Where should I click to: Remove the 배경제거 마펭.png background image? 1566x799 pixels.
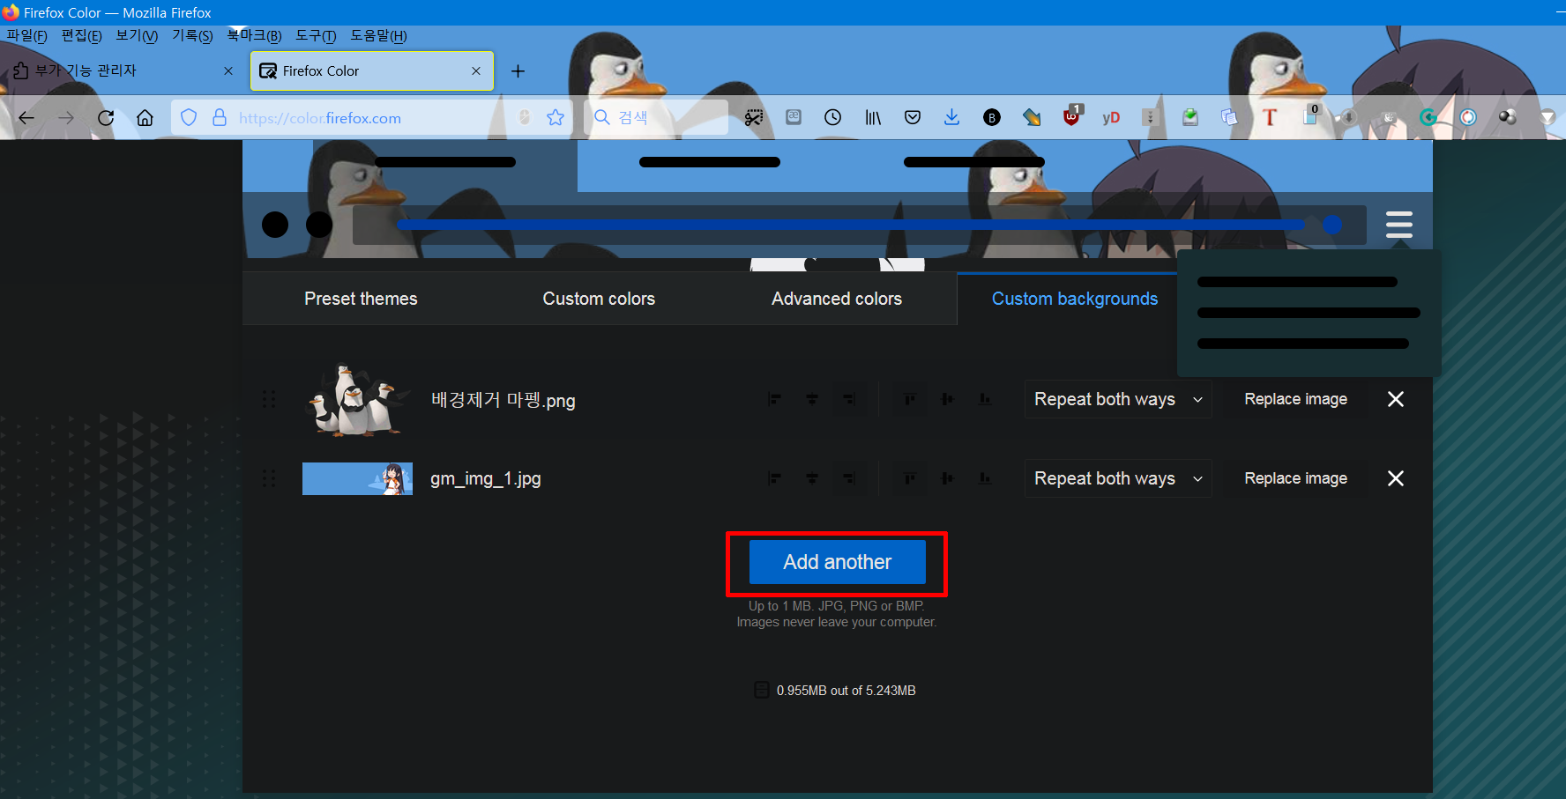(x=1396, y=399)
